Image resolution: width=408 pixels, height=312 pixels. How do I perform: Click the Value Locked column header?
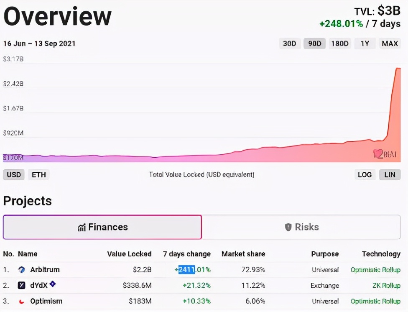pyautogui.click(x=129, y=254)
